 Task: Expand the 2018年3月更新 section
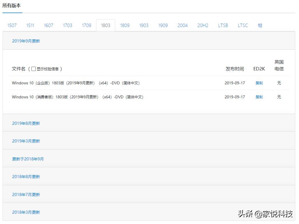26,212
